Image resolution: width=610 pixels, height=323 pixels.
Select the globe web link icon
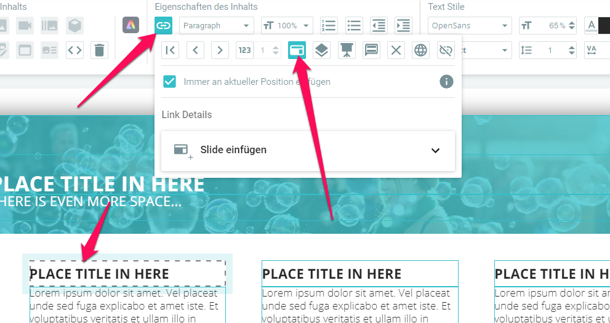421,50
